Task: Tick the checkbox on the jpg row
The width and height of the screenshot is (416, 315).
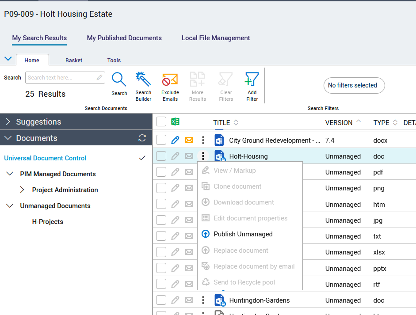Action: (161, 220)
